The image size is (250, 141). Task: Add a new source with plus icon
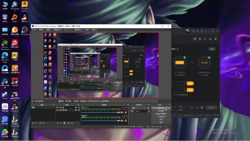click(57, 123)
